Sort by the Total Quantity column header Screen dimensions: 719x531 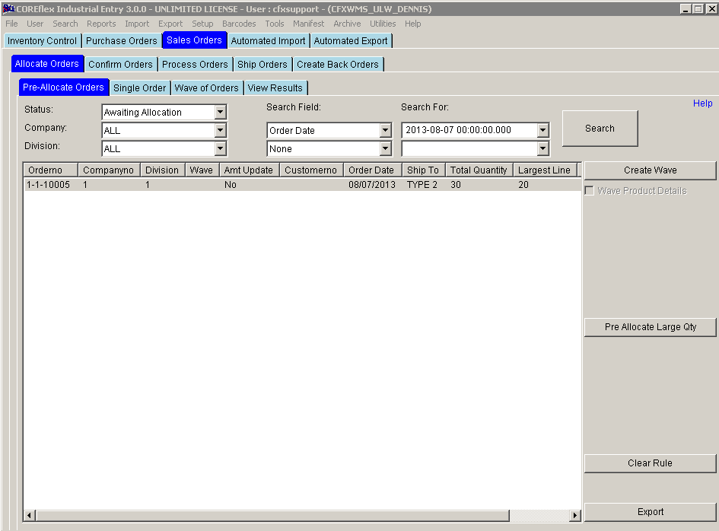[x=479, y=170]
